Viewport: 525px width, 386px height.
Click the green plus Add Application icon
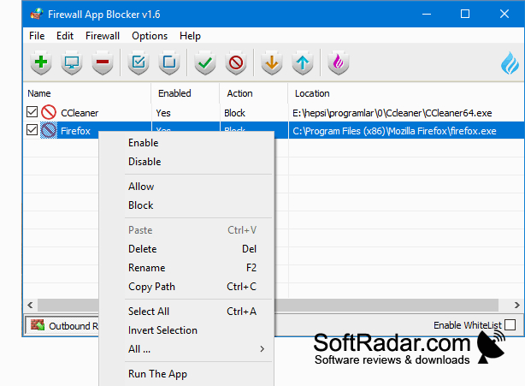(41, 62)
